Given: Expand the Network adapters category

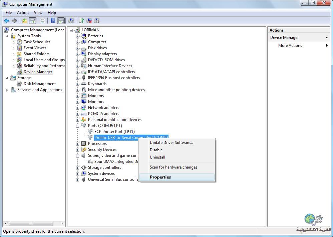Looking at the screenshot, I should (x=77, y=108).
